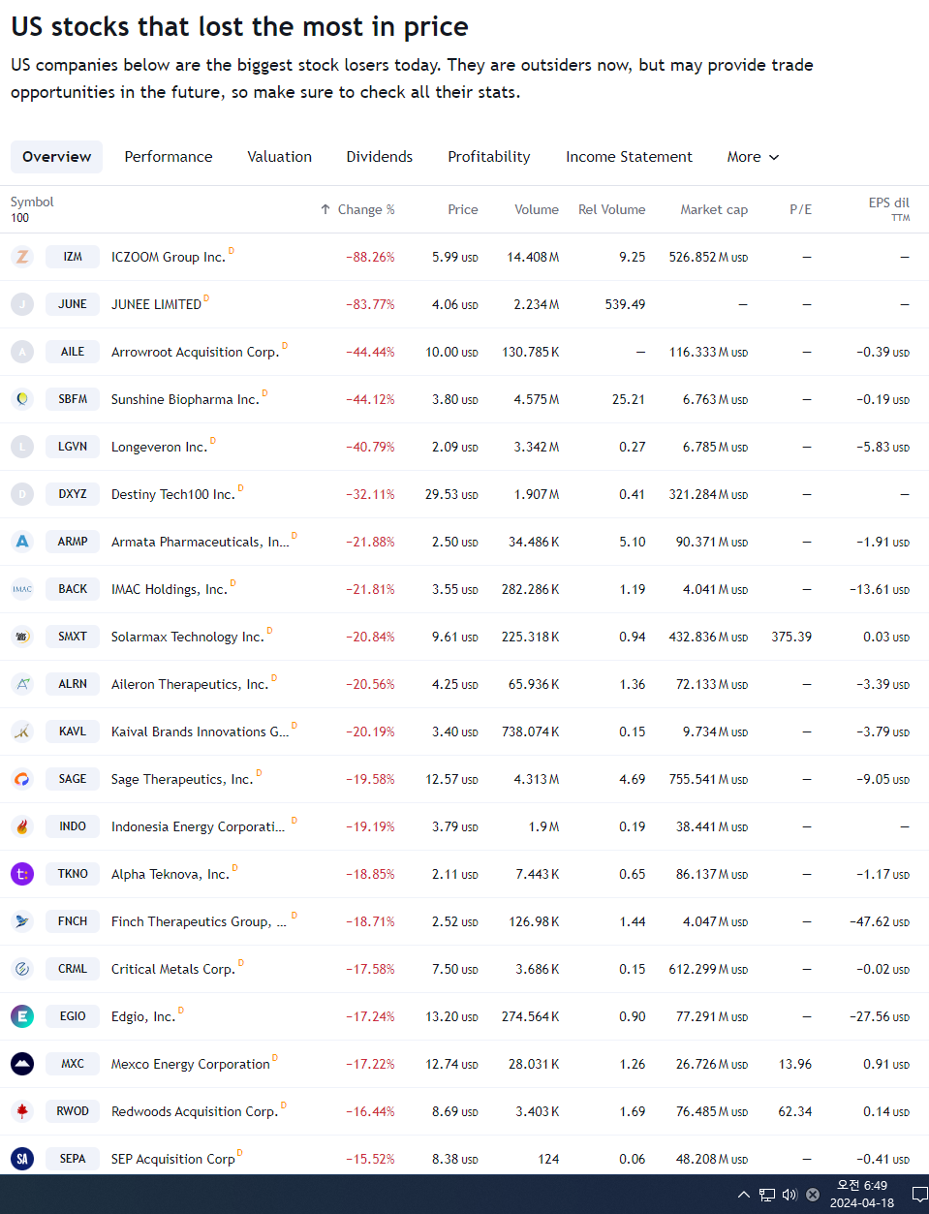The width and height of the screenshot is (929, 1214).
Task: Switch to the Income Statement tab
Action: pyautogui.click(x=630, y=157)
